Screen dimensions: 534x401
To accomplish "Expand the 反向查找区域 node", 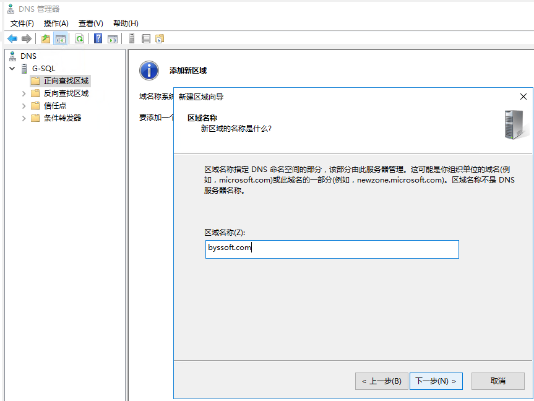I will click(24, 93).
